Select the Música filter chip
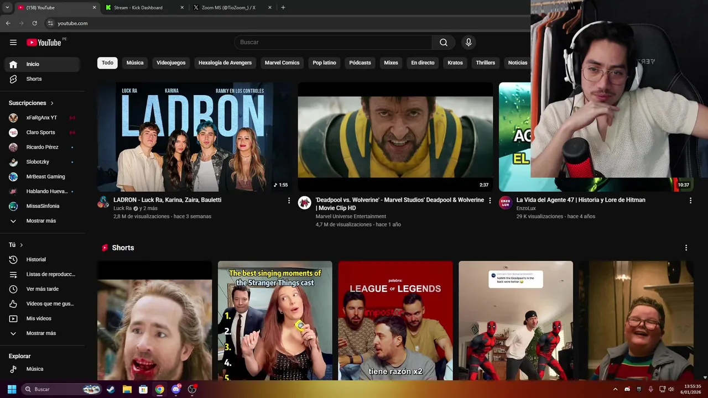The image size is (708, 398). pos(135,63)
